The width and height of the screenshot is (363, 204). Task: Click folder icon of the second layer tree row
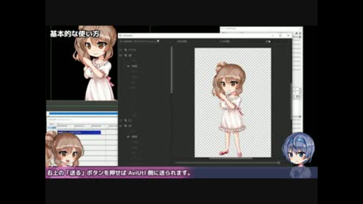click(x=126, y=56)
